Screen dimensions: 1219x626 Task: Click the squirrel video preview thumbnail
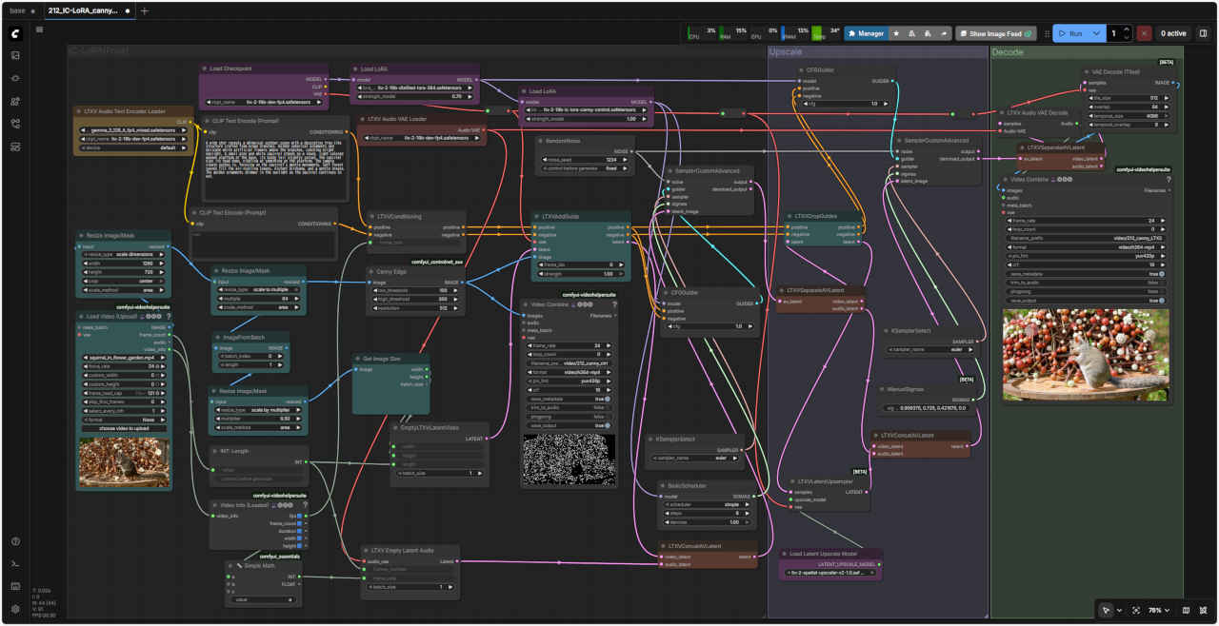click(x=1086, y=354)
